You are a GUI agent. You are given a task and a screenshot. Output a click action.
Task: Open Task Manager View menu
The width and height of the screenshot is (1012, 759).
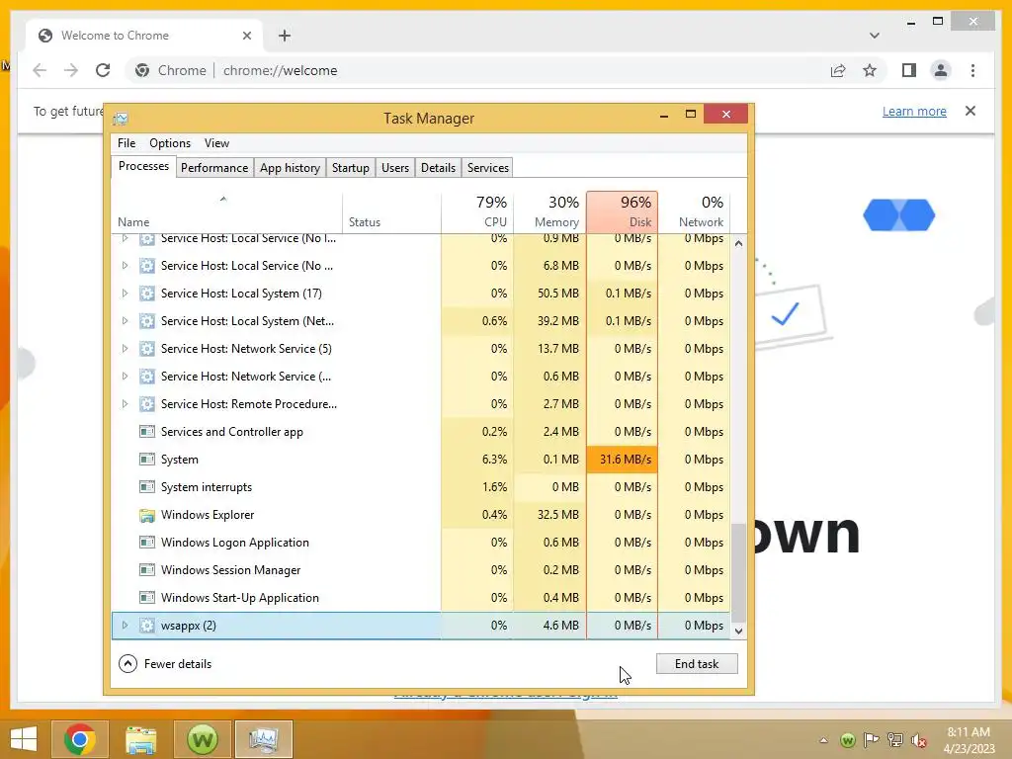pos(216,143)
